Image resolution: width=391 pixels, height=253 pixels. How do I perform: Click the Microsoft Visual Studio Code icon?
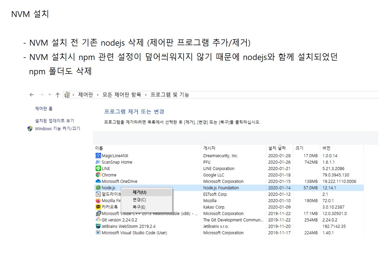click(x=98, y=233)
